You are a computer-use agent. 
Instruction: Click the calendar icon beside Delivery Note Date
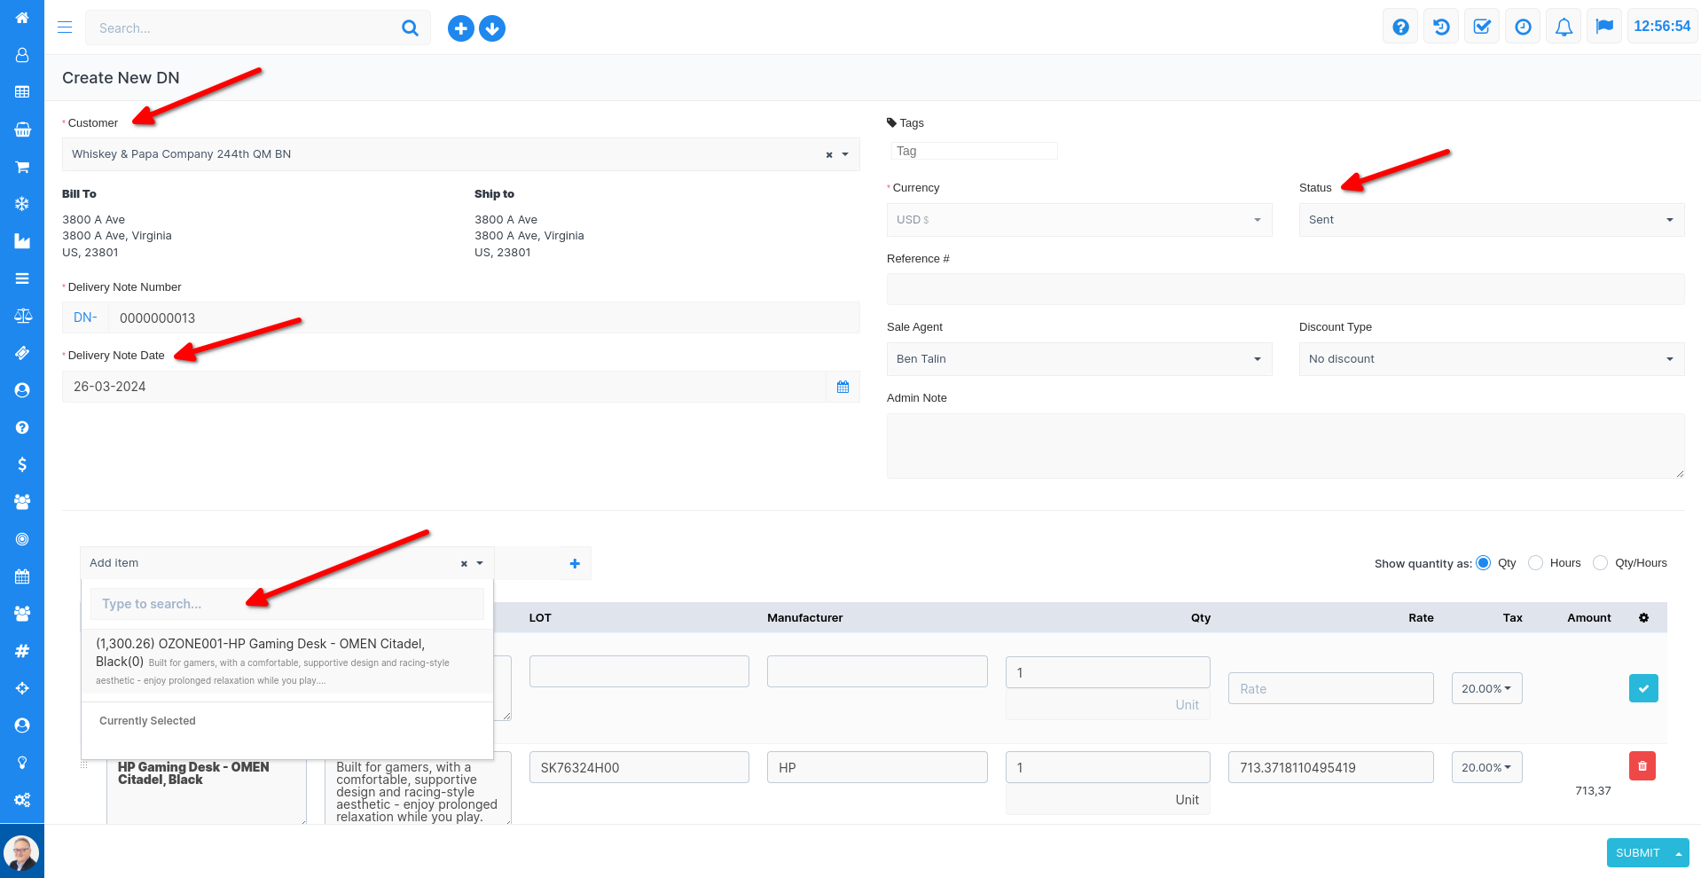(843, 387)
